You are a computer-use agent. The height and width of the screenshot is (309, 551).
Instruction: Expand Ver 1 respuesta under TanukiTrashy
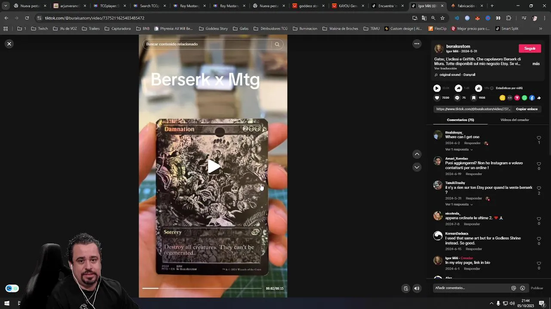click(459, 204)
